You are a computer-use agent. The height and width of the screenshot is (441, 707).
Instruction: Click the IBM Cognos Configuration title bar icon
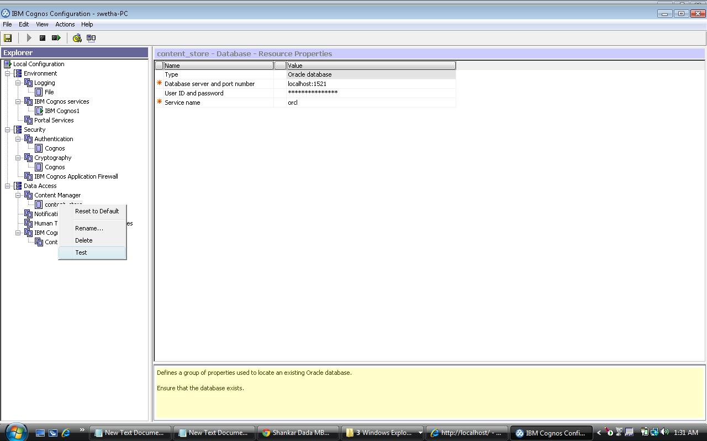click(6, 13)
